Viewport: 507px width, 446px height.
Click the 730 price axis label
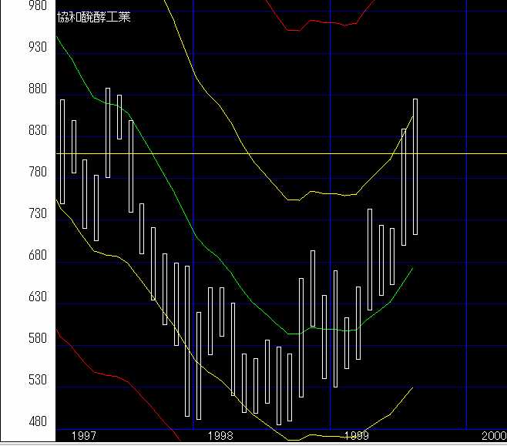(15, 214)
